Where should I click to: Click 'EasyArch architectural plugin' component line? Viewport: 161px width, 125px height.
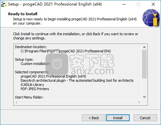point(77,80)
